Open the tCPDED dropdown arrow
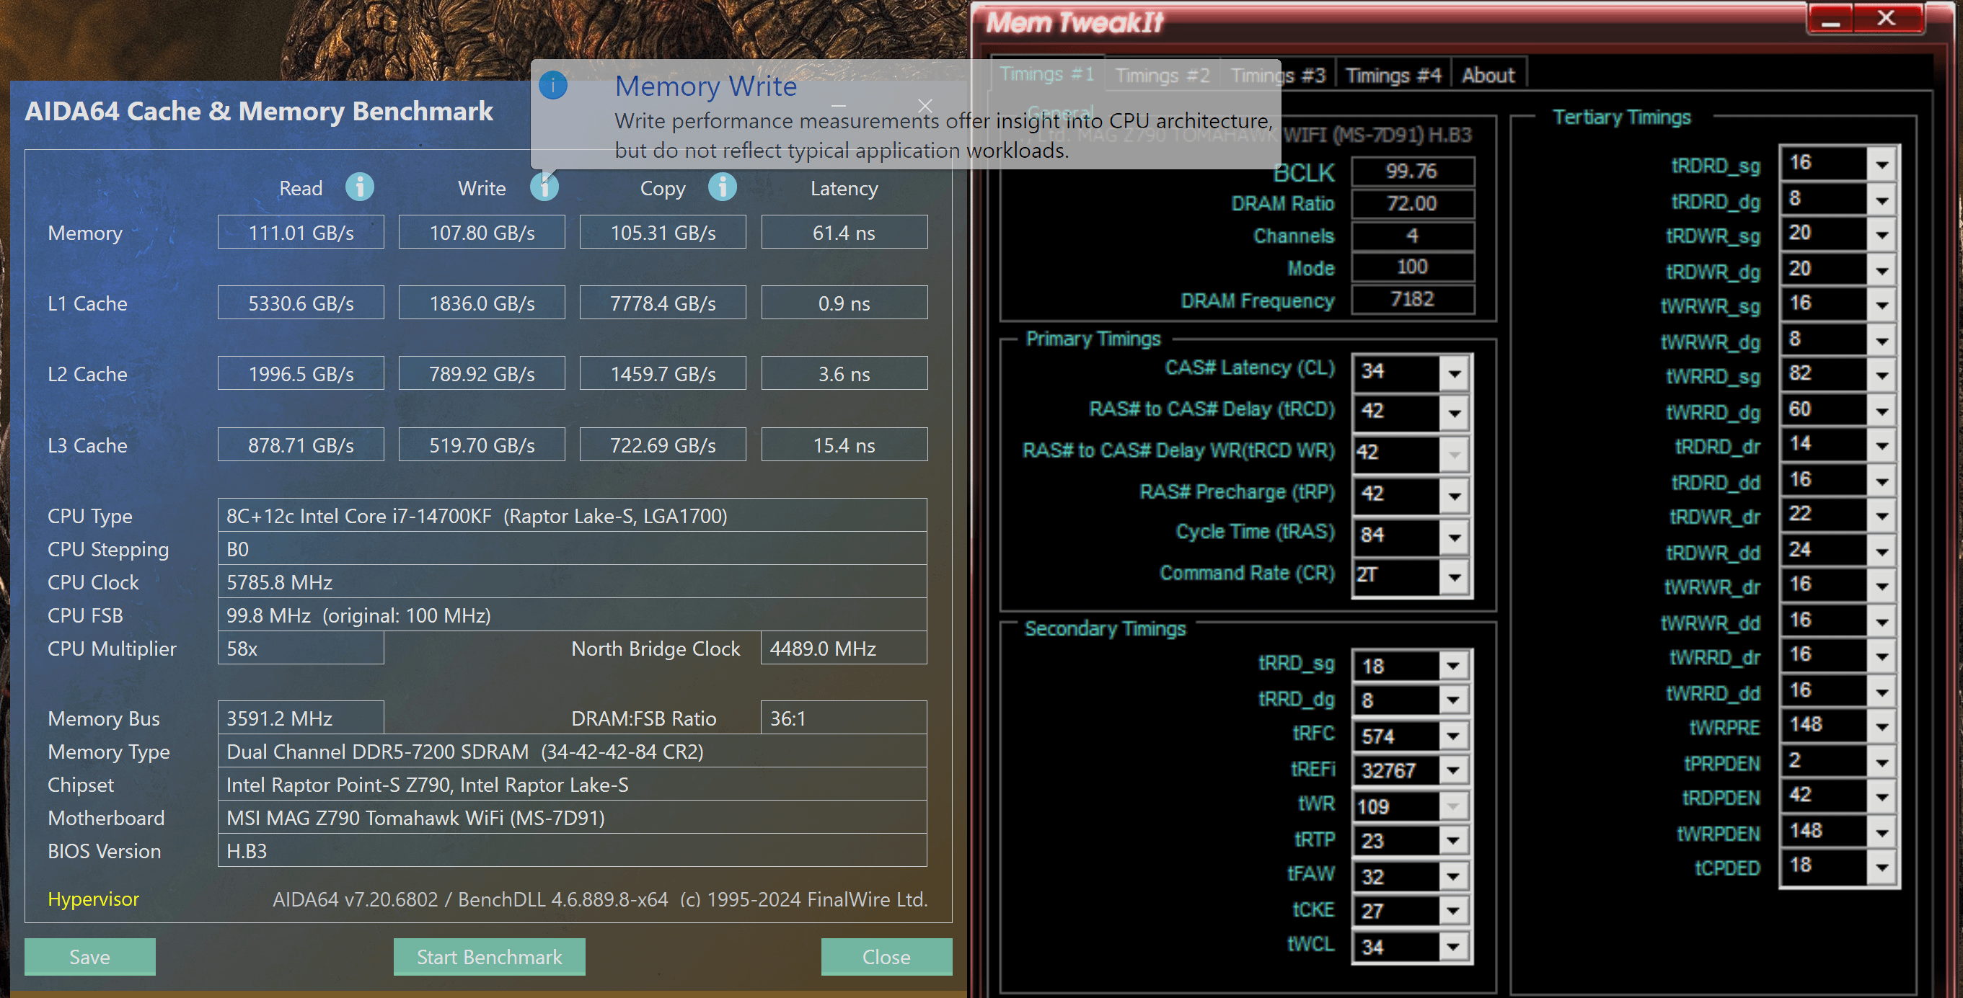This screenshot has width=1963, height=998. (x=1882, y=867)
